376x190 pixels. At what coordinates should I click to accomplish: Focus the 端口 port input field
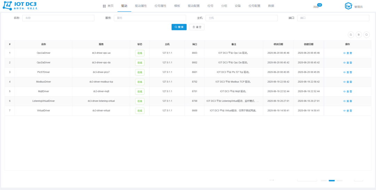pos(333,18)
